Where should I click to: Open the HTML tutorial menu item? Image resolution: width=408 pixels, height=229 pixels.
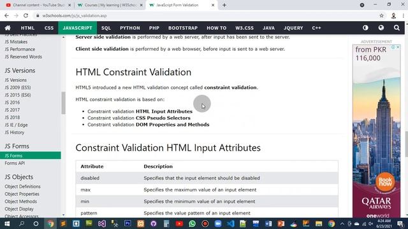click(27, 28)
